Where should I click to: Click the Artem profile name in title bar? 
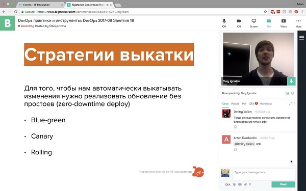[300, 4]
